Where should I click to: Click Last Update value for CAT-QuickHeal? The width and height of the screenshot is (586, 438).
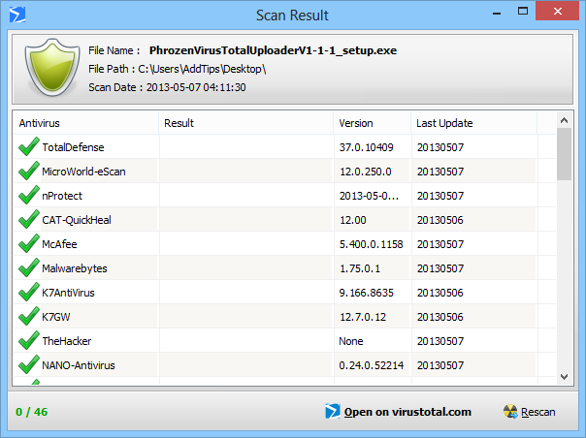440,220
